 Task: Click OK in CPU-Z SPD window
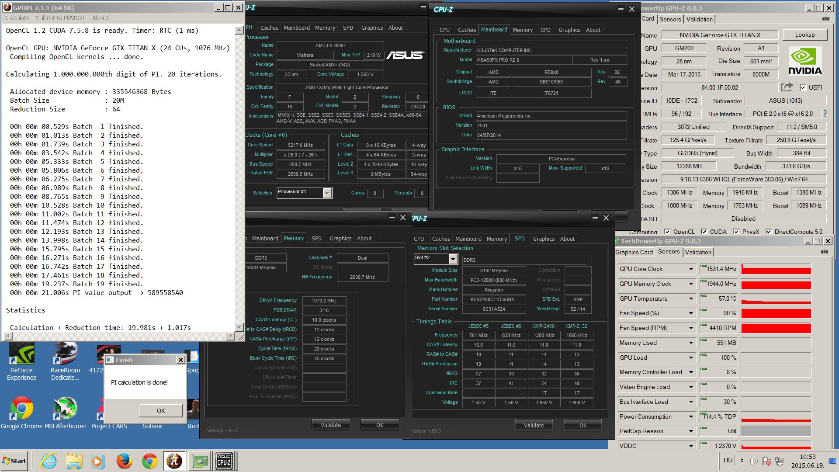pos(582,425)
